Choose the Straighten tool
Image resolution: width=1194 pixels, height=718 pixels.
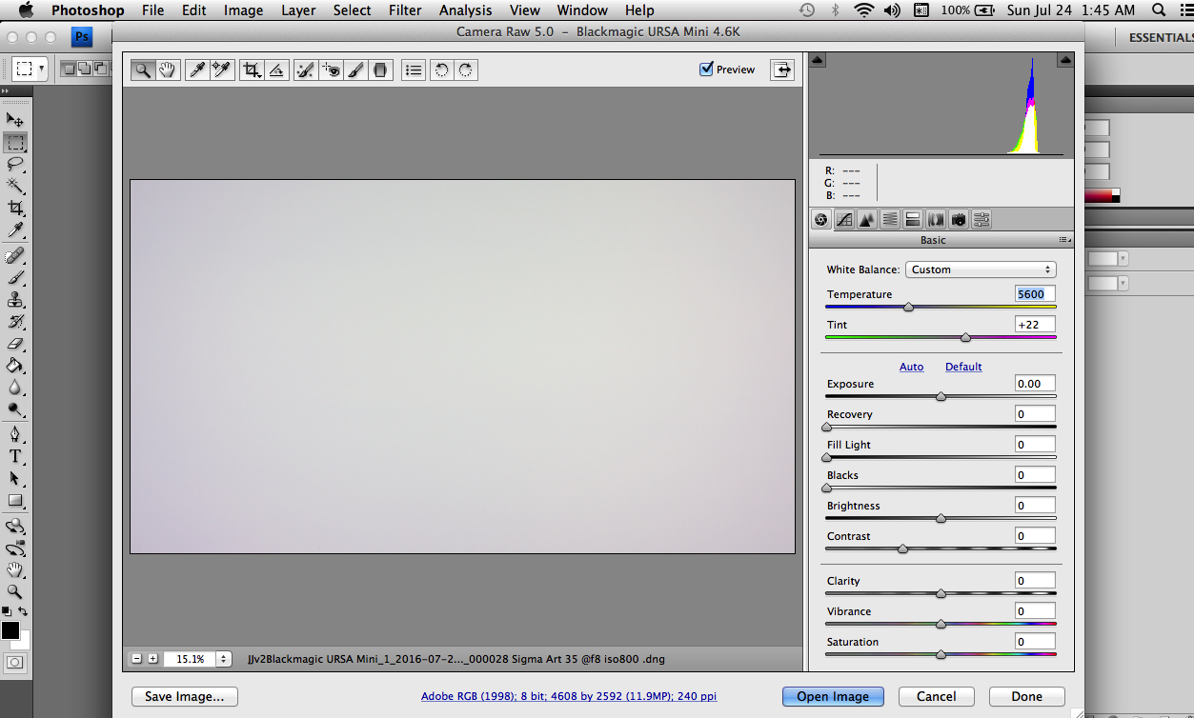point(276,70)
